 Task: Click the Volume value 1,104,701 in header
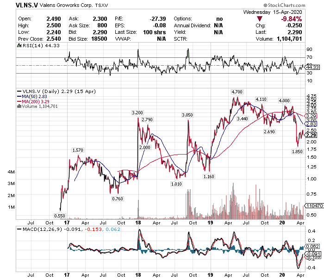[x=289, y=39]
